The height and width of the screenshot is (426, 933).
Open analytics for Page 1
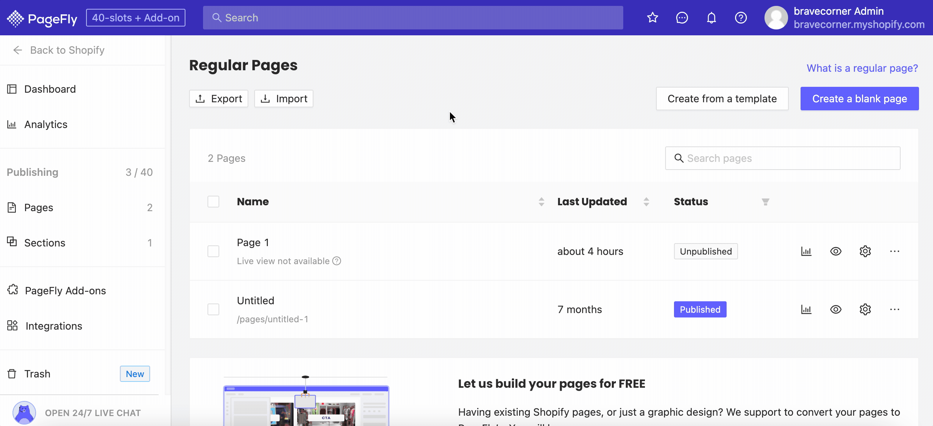tap(806, 251)
